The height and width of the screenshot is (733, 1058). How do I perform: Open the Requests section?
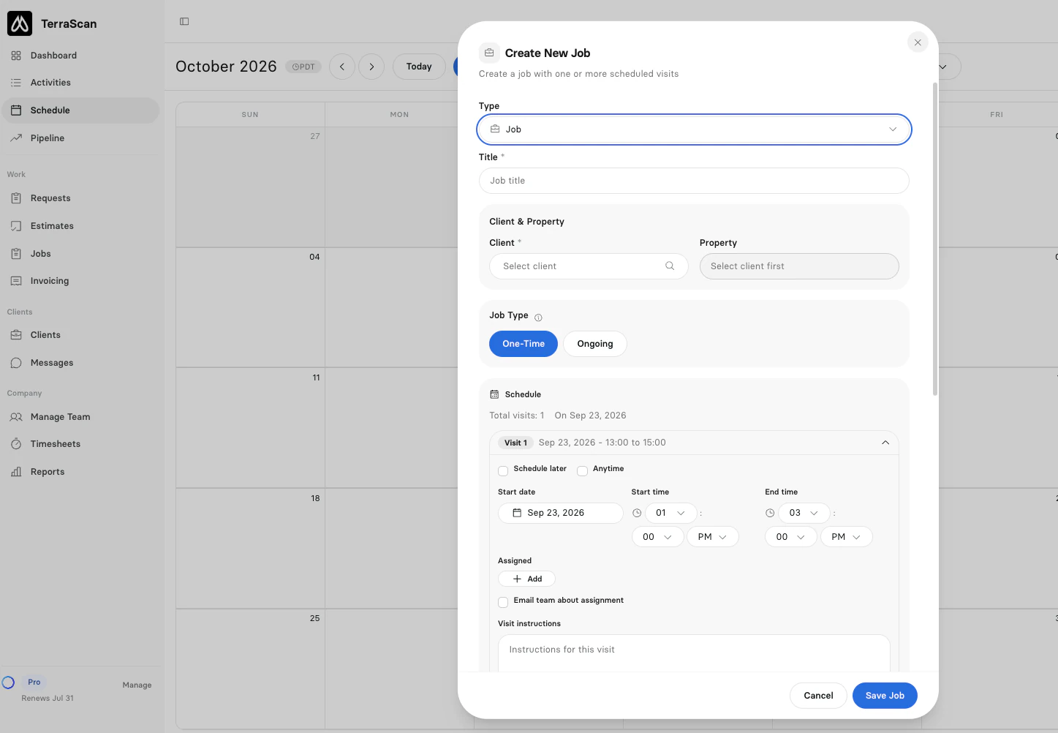(80, 198)
